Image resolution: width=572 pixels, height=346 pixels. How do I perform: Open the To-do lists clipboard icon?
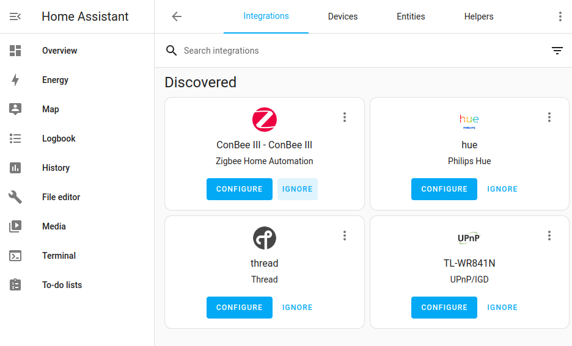point(15,285)
